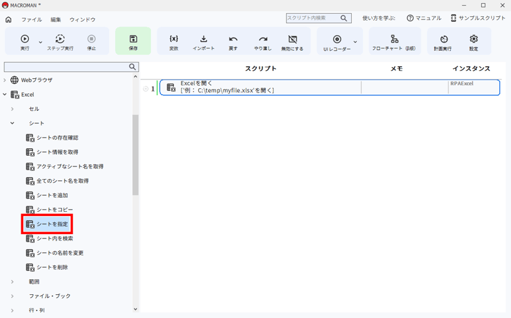The height and width of the screenshot is (318, 511).
Task: Click the magnifier in script search box
Action: pyautogui.click(x=344, y=18)
